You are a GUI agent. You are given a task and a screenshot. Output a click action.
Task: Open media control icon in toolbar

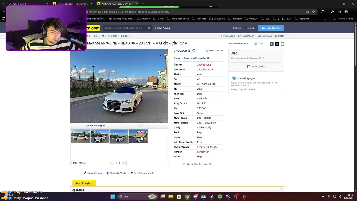pos(339,12)
